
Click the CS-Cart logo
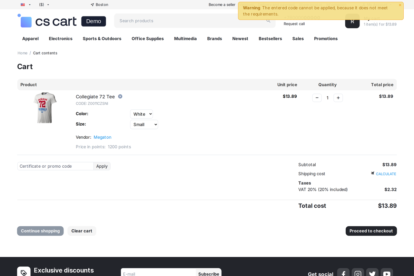47,21
